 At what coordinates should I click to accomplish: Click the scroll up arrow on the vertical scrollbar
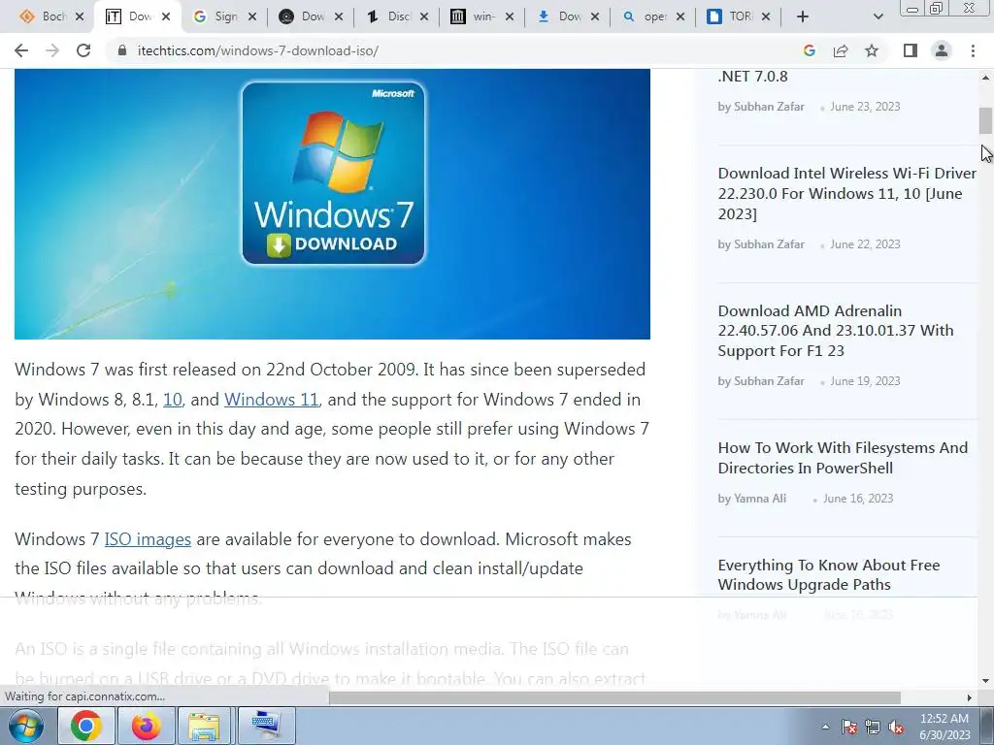pyautogui.click(x=985, y=78)
